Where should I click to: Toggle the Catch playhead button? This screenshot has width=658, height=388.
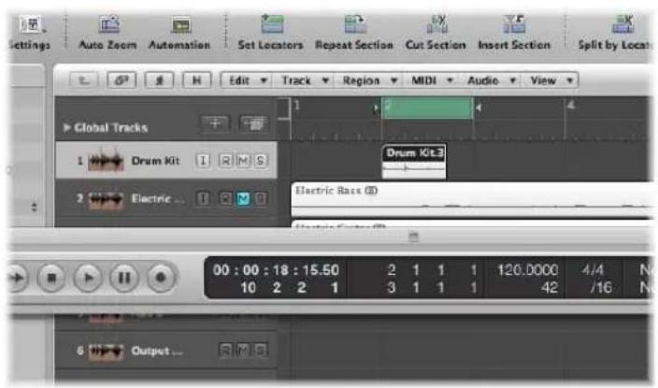point(159,80)
